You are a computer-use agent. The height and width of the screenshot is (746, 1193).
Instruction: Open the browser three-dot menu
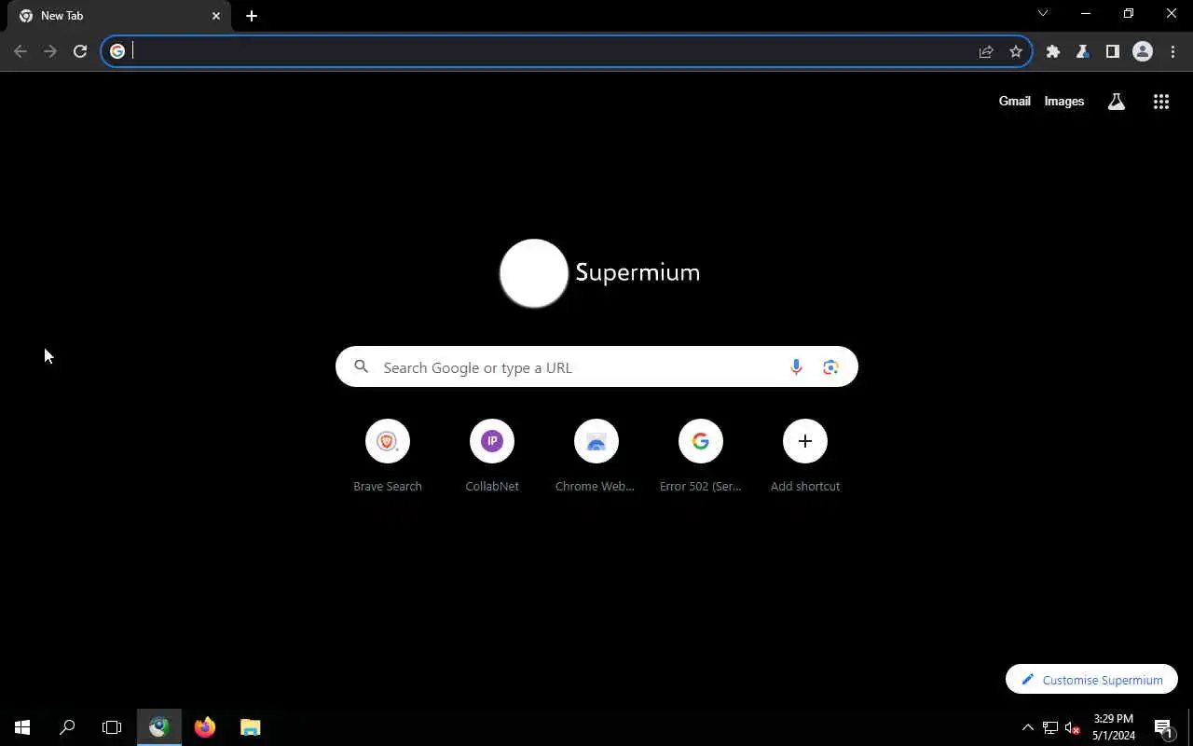pos(1172,51)
